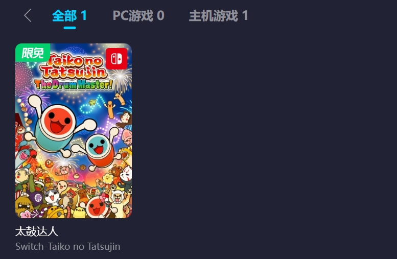
Task: Click the Switch-Taiko no Tatsujin subtitle
Action: [67, 247]
